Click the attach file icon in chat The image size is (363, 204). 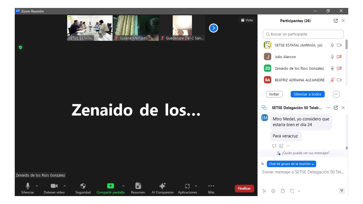(283, 191)
